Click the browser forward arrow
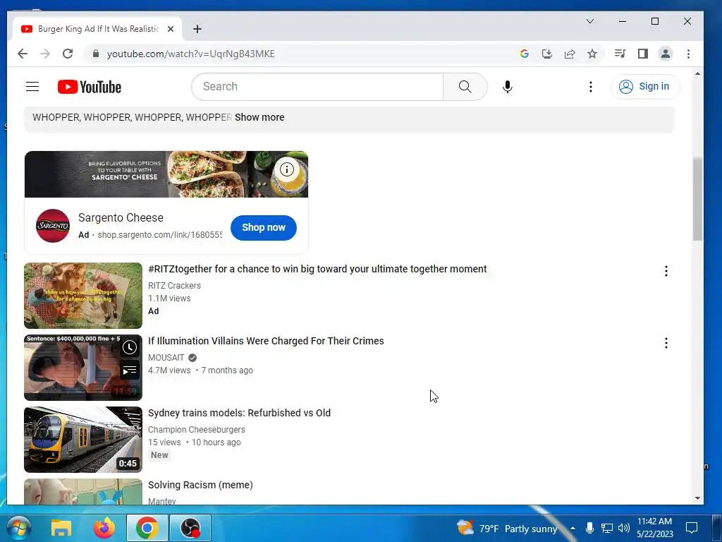 [x=44, y=54]
